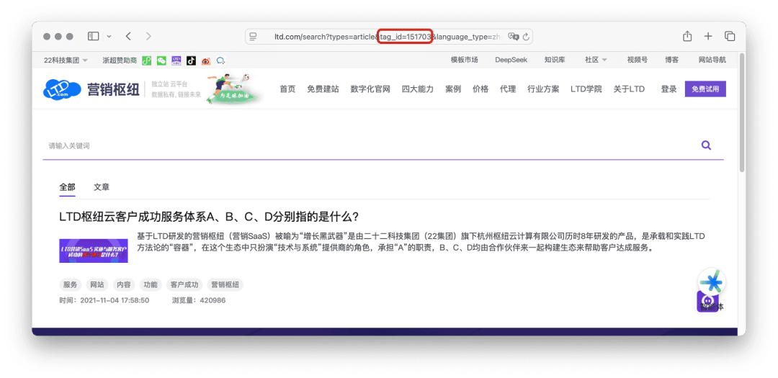778x378 pixels.
Task: Open LTD学院 menu item
Action: (586, 89)
